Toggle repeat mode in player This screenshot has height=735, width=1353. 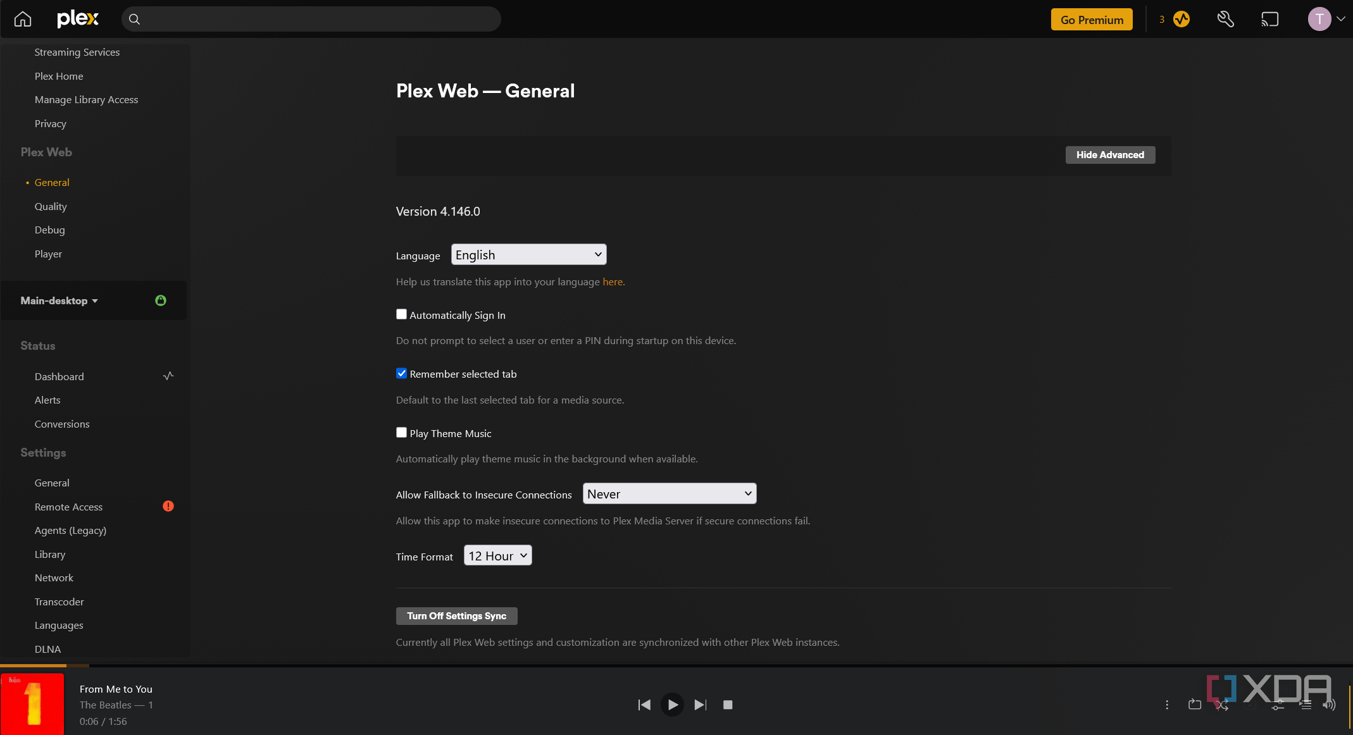(1195, 705)
